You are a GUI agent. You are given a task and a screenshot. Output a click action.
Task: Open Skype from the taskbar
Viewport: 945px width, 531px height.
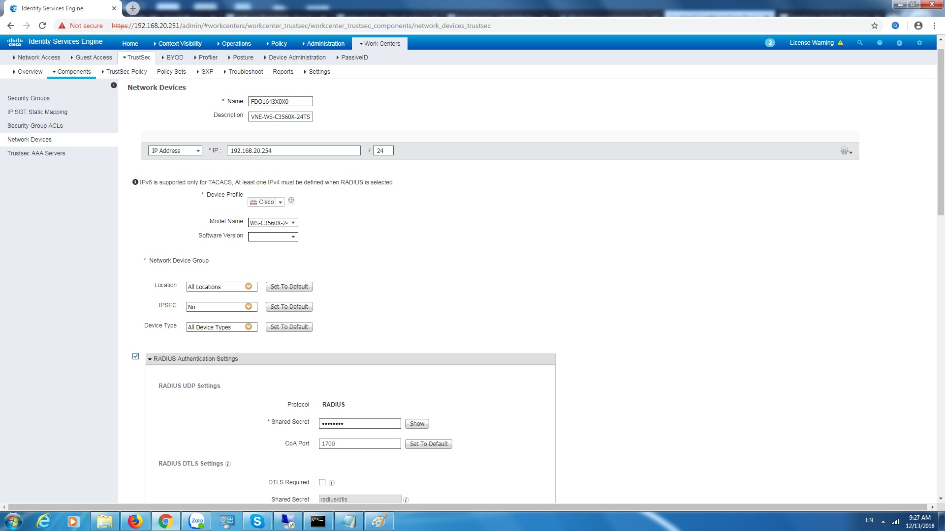click(x=257, y=521)
